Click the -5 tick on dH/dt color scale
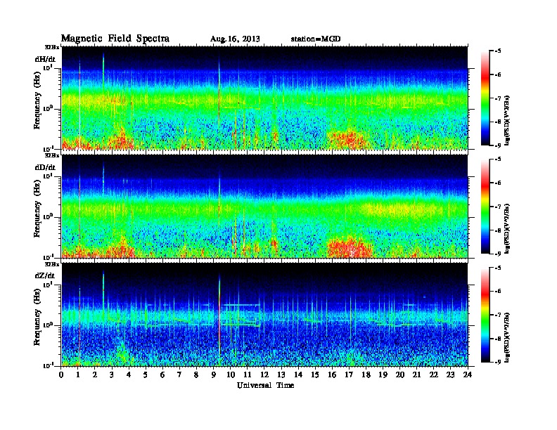The image size is (557, 430). (x=498, y=51)
